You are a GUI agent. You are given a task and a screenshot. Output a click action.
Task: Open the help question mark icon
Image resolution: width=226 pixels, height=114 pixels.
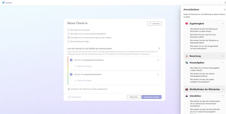(x=220, y=3)
